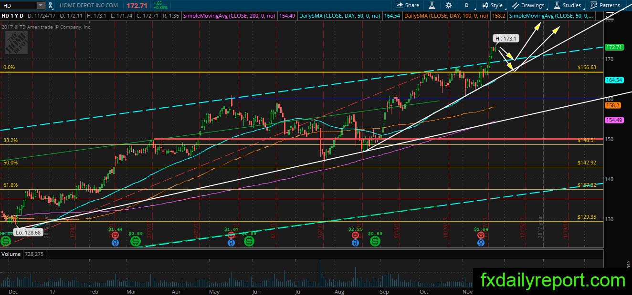Click the Style candlestick icon
The height and width of the screenshot is (295, 632).
(485, 5)
